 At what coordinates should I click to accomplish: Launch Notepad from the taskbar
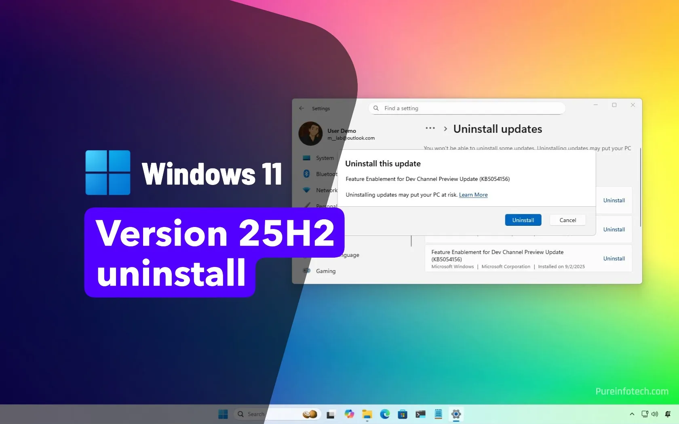tap(437, 414)
